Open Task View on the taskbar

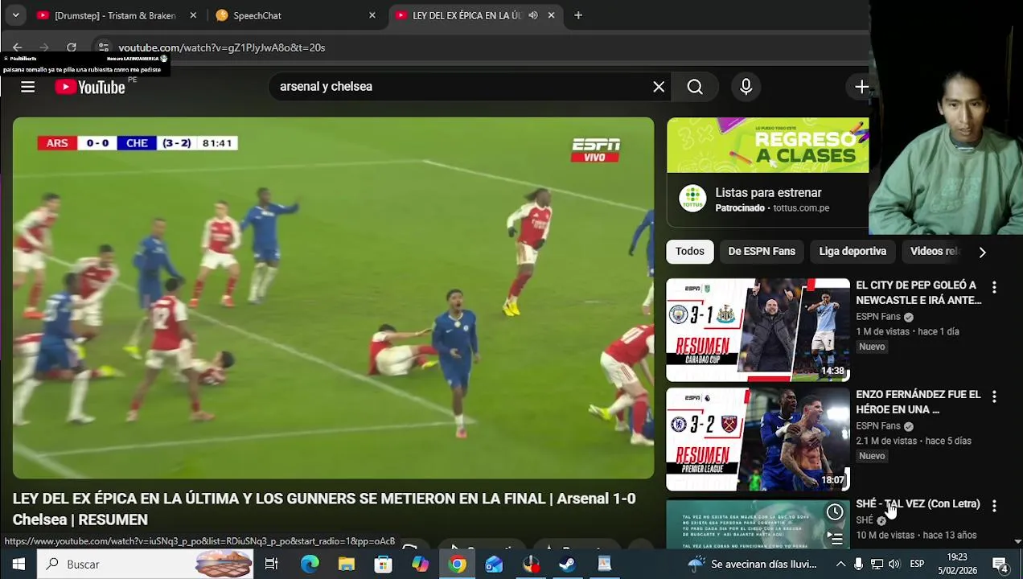click(271, 565)
